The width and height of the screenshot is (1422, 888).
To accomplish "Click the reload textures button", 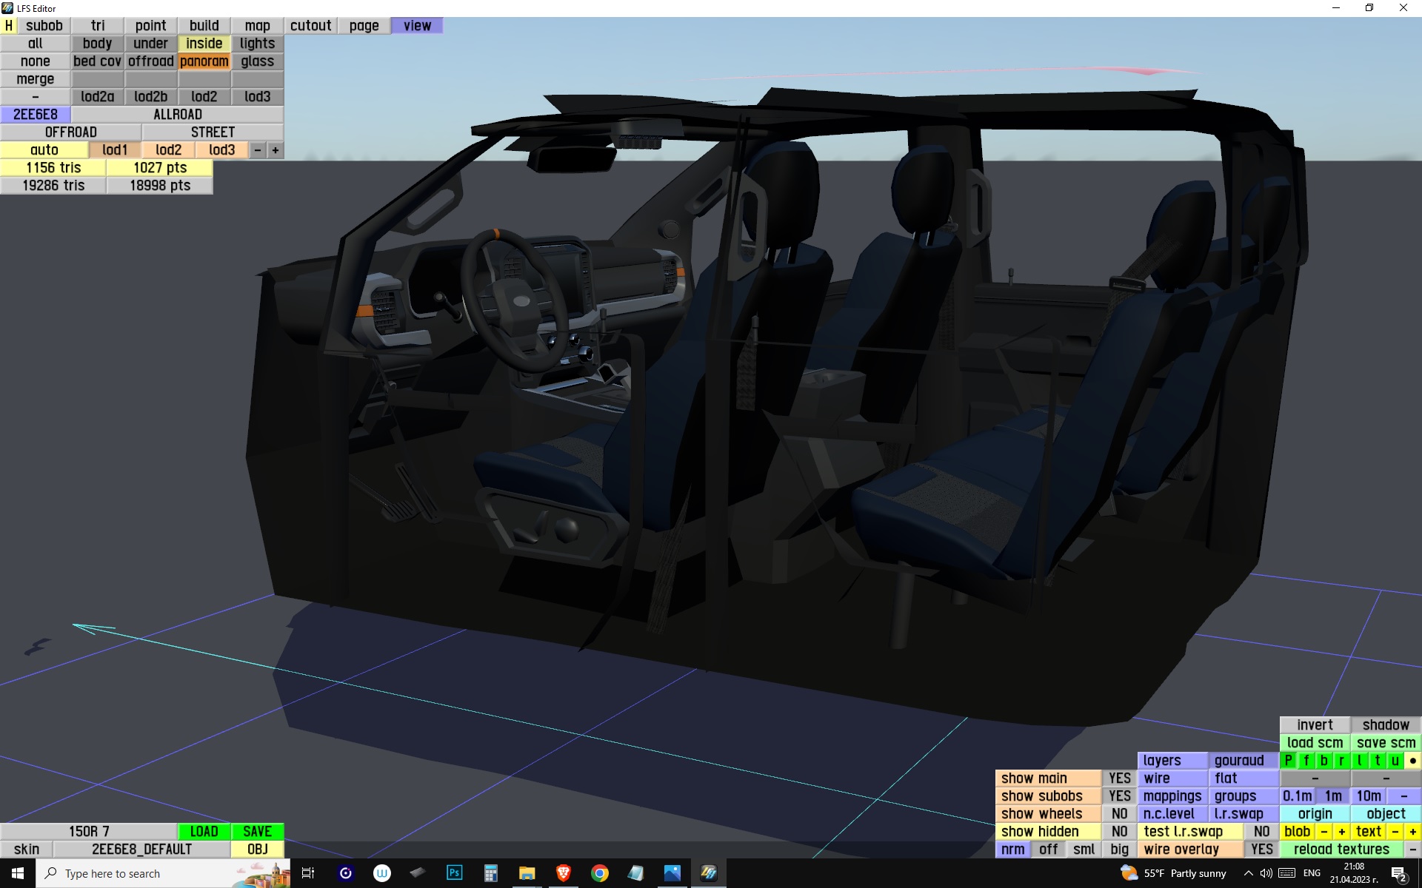I will click(x=1341, y=849).
